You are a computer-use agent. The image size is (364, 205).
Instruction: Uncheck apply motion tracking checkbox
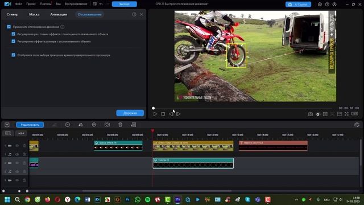pyautogui.click(x=9, y=27)
